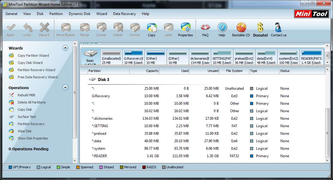Open the General menu
Image resolution: width=333 pixels, height=180 pixels.
point(11,14)
